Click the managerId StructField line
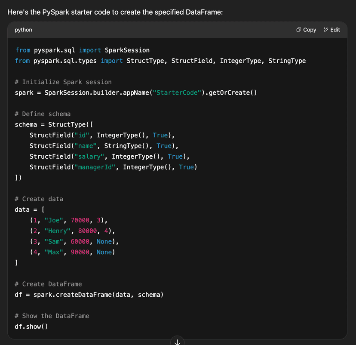This screenshot has width=356, height=345. (x=113, y=167)
